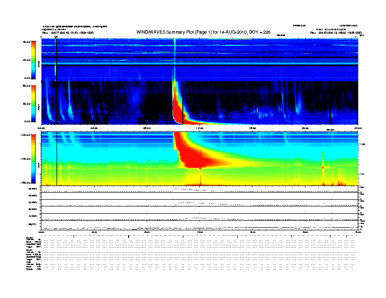Image resolution: width=386 pixels, height=298 pixels.
Task: Click the bottom line-plot panel above time axis
Action: point(200,225)
